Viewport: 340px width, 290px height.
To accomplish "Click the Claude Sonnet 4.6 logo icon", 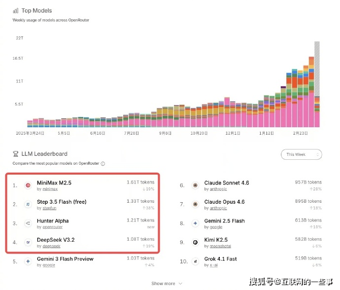I will [x=195, y=185].
